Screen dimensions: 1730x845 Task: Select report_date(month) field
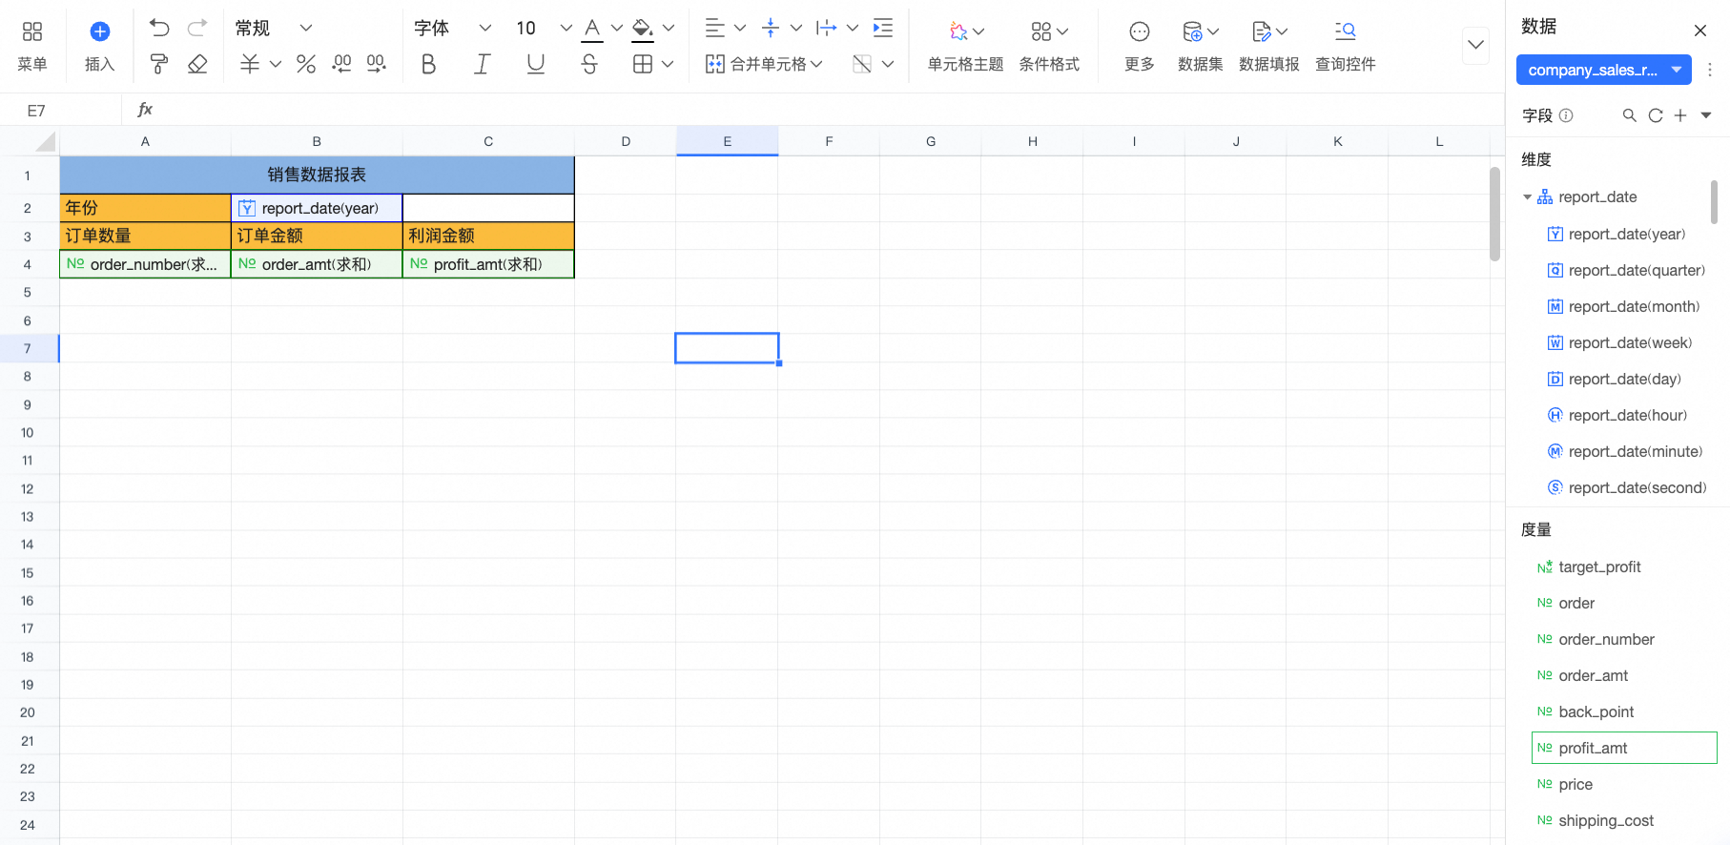coord(1623,307)
